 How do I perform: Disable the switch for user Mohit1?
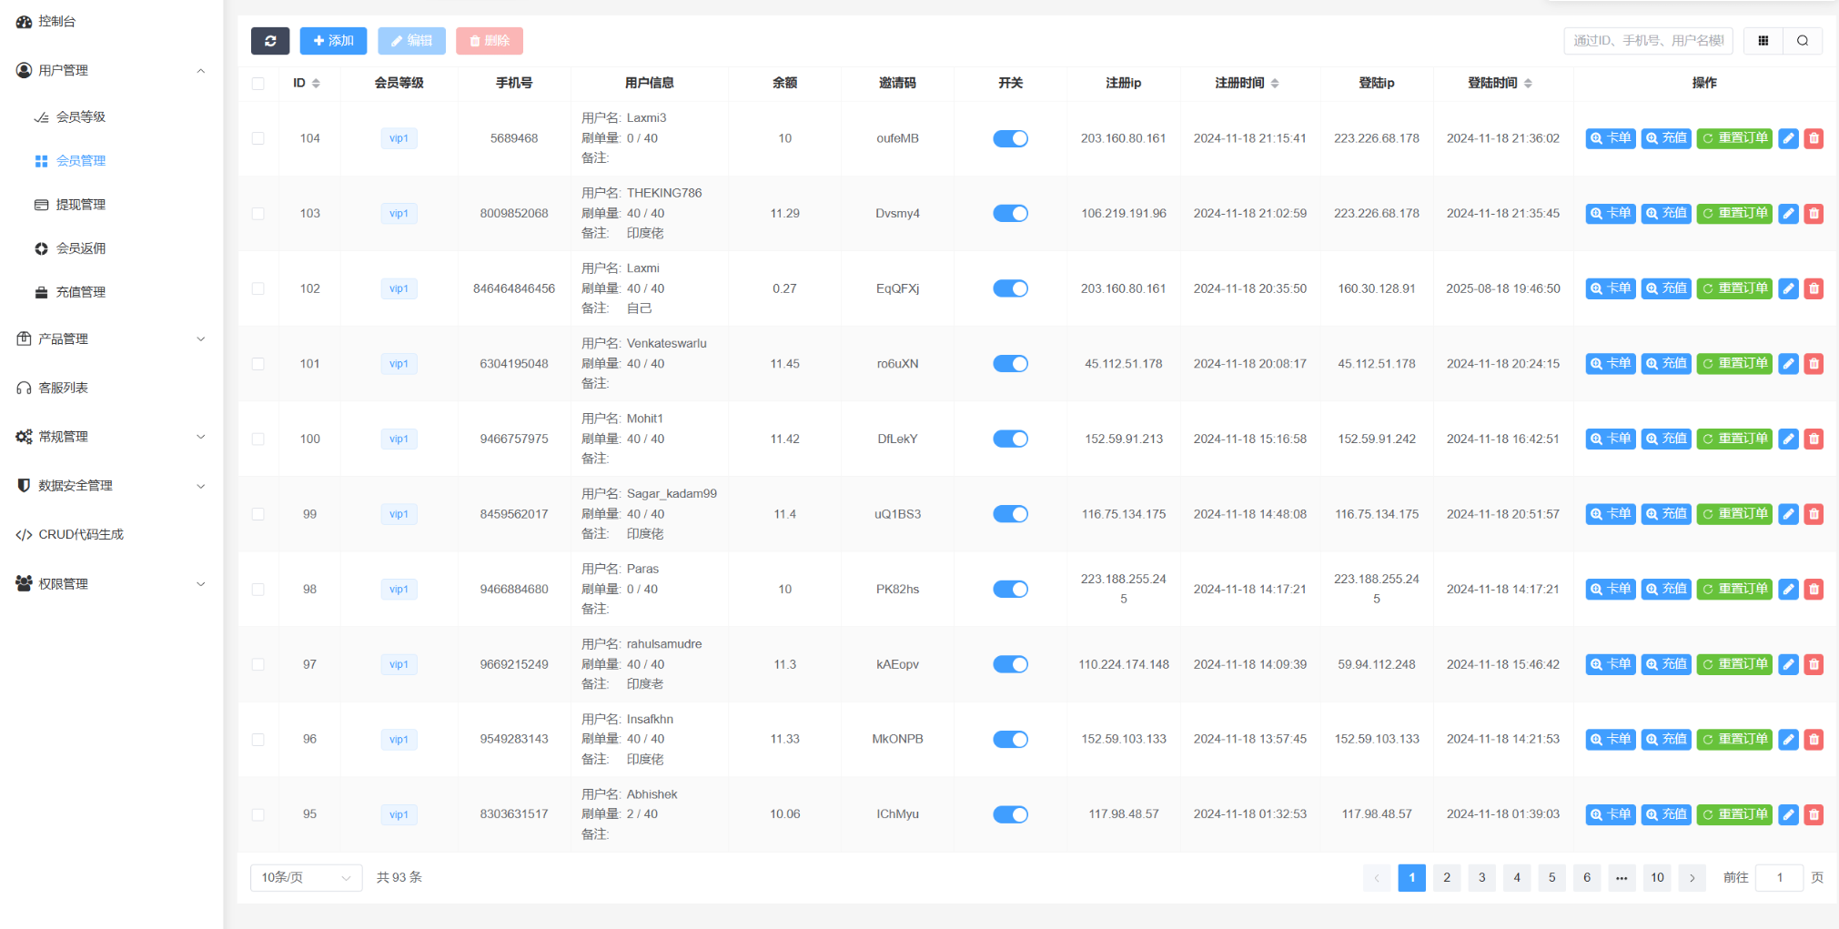[1010, 439]
